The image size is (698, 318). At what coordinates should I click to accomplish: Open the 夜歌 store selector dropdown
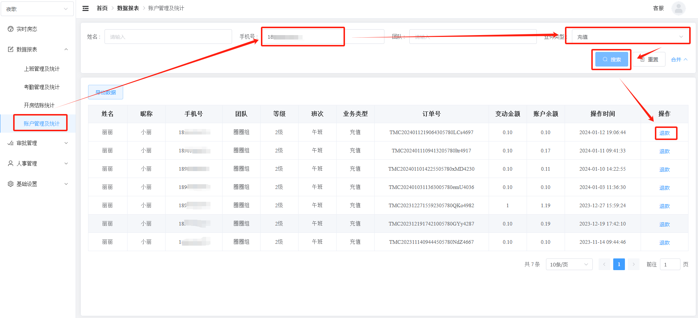37,9
